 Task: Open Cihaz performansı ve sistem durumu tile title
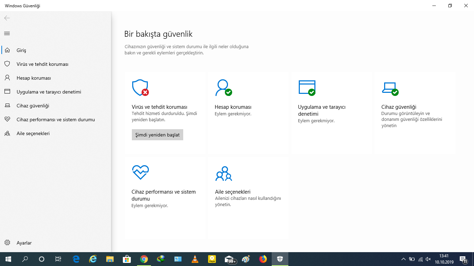tap(163, 195)
